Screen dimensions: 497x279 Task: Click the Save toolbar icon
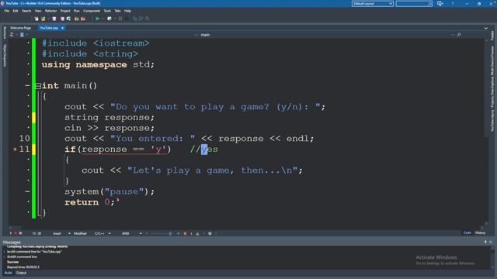54,19
